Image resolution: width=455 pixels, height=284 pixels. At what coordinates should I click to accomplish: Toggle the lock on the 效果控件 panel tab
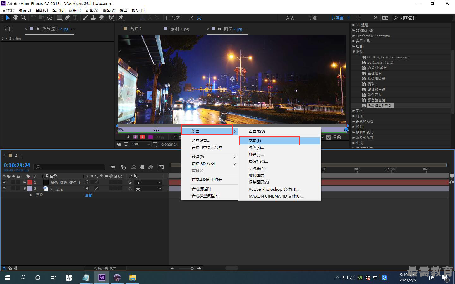38,29
